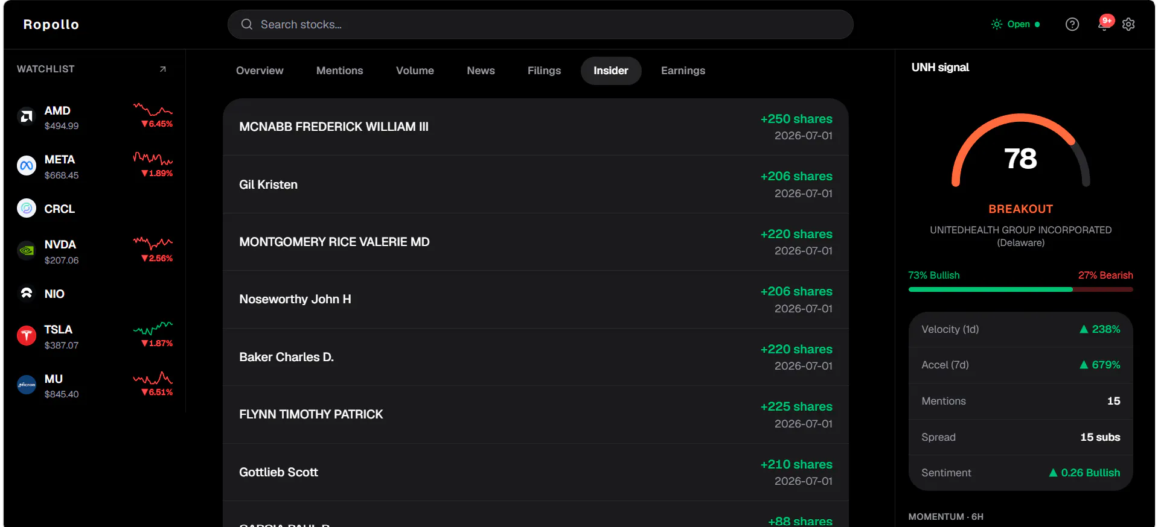Click the AMD sparkline chart
The image size is (1158, 527).
pyautogui.click(x=153, y=110)
